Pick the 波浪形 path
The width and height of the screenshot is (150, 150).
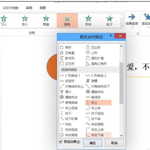(x=67, y=81)
